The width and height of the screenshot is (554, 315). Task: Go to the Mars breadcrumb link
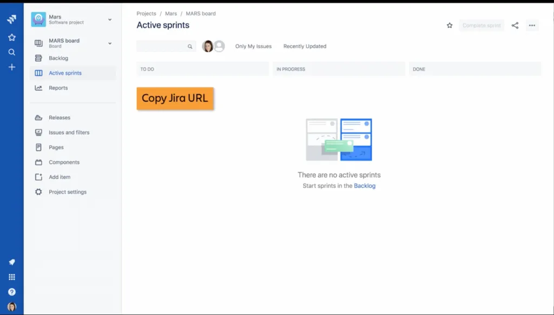click(171, 14)
